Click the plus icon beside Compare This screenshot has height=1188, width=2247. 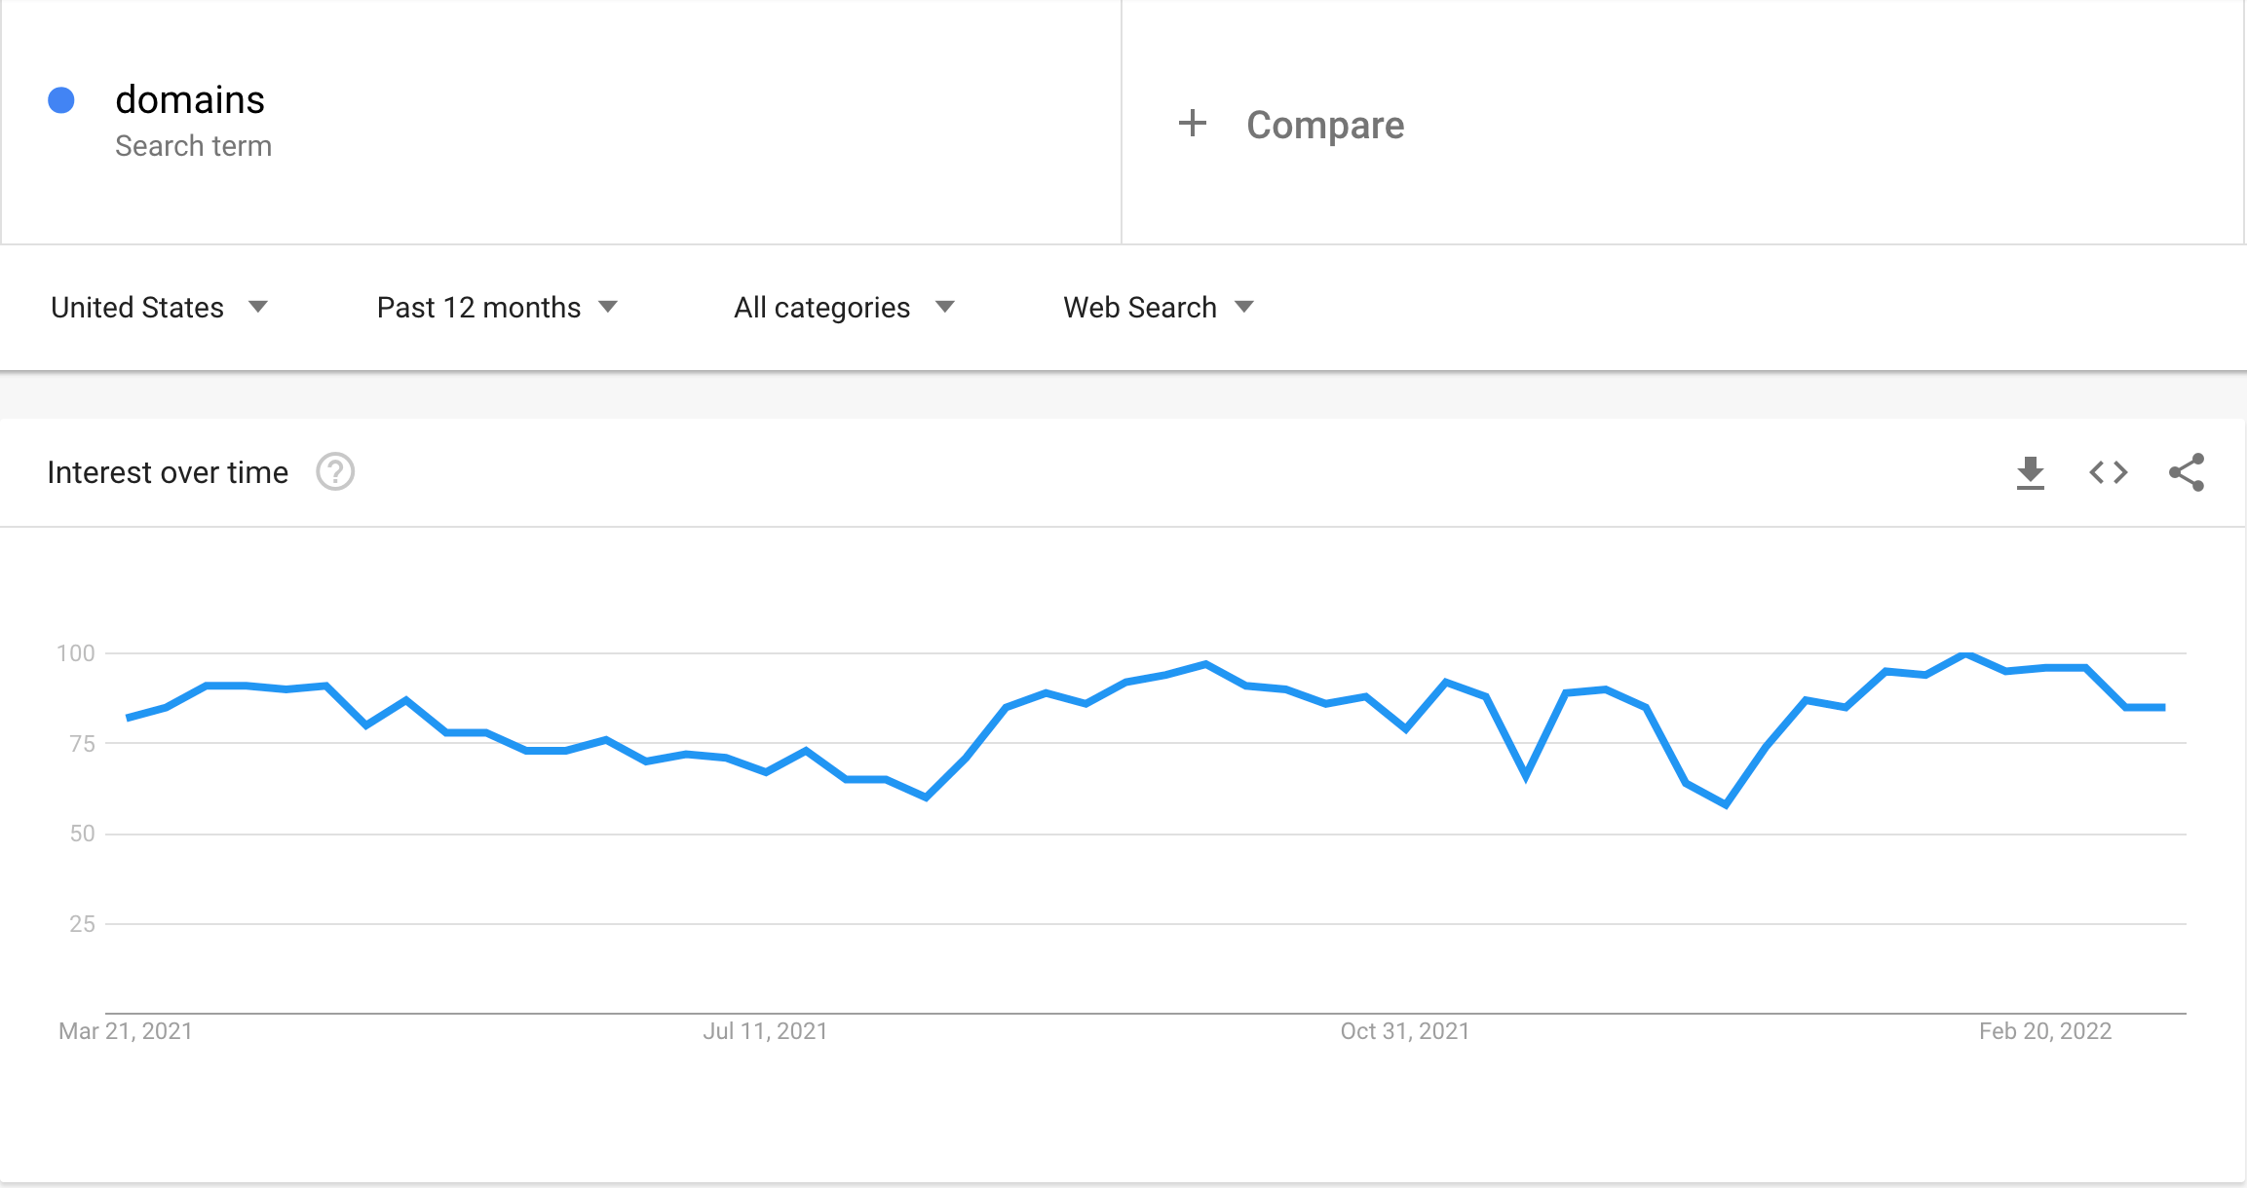click(1193, 124)
